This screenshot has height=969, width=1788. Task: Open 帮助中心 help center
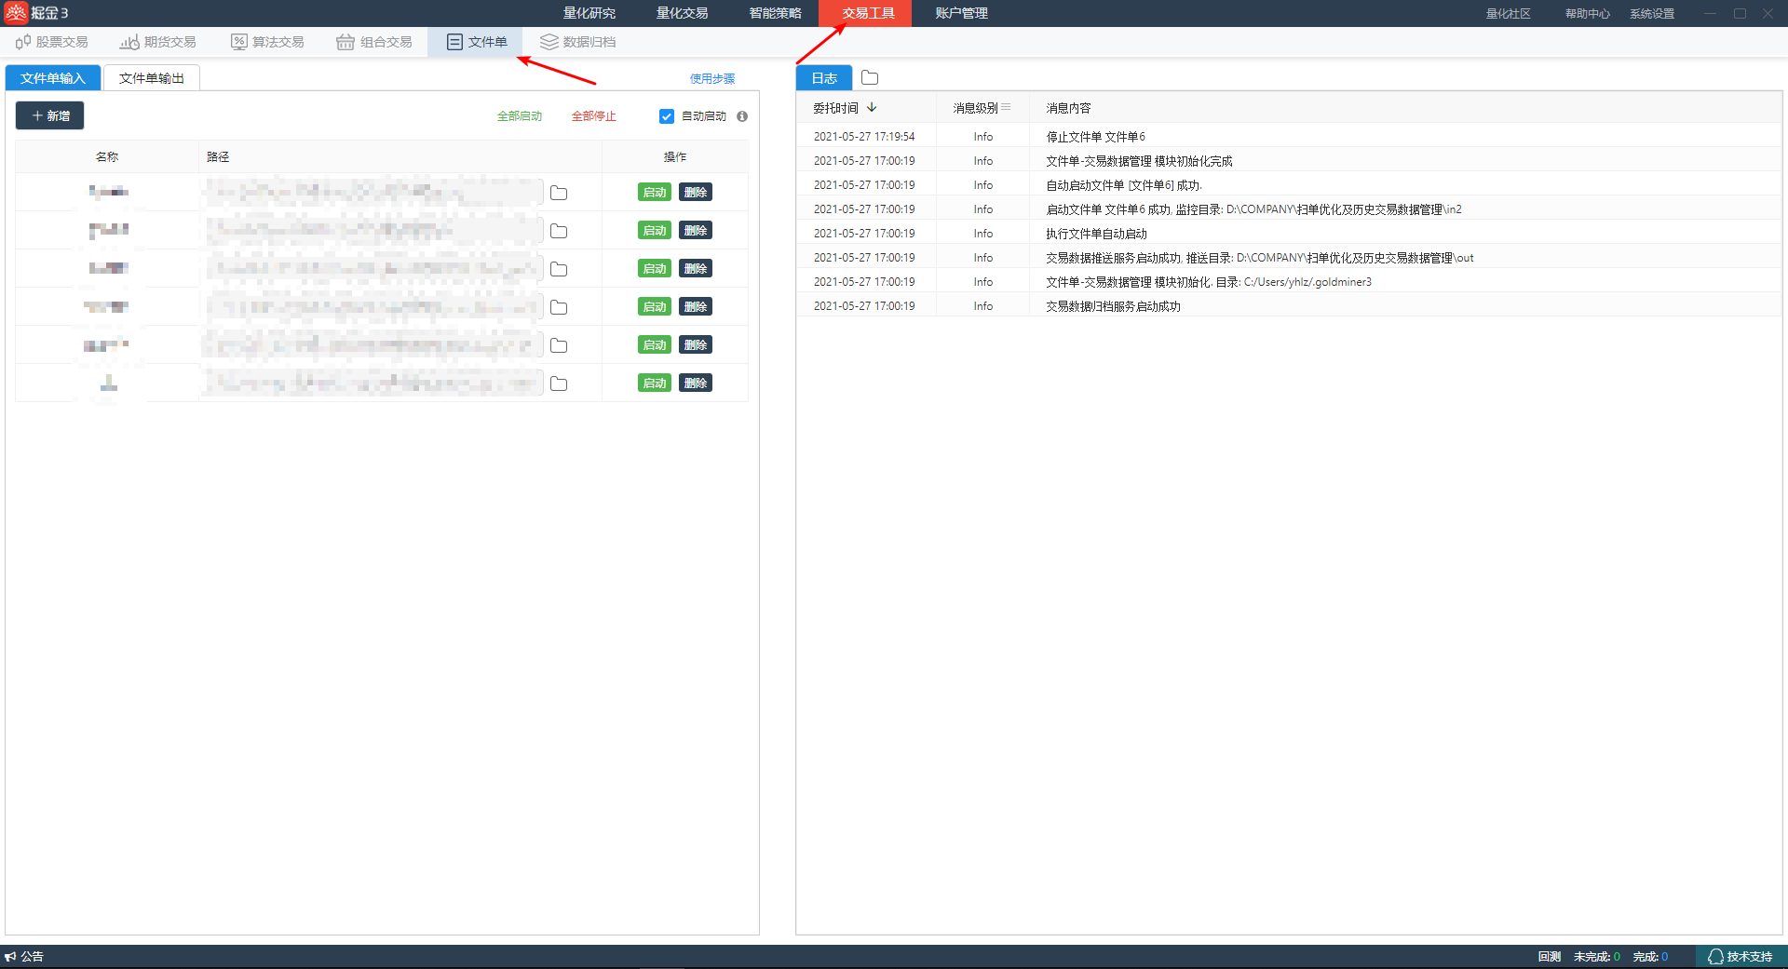(1588, 14)
